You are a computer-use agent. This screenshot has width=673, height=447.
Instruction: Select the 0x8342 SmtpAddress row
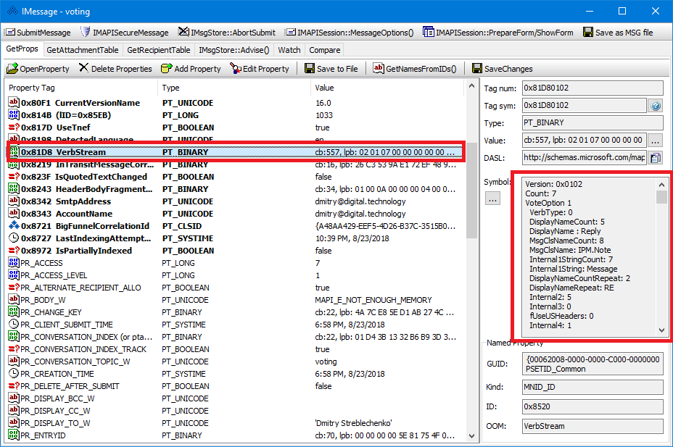(235, 201)
